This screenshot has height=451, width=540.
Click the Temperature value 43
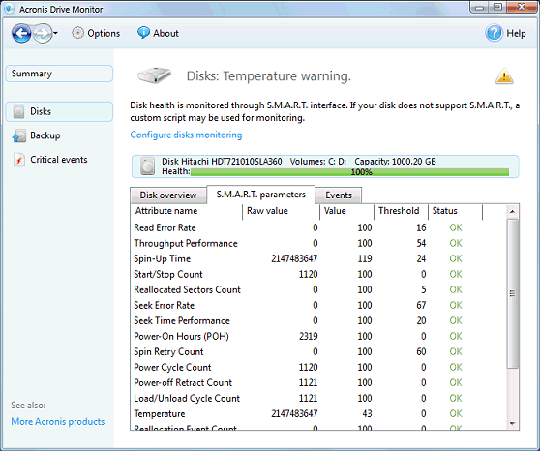pos(367,414)
